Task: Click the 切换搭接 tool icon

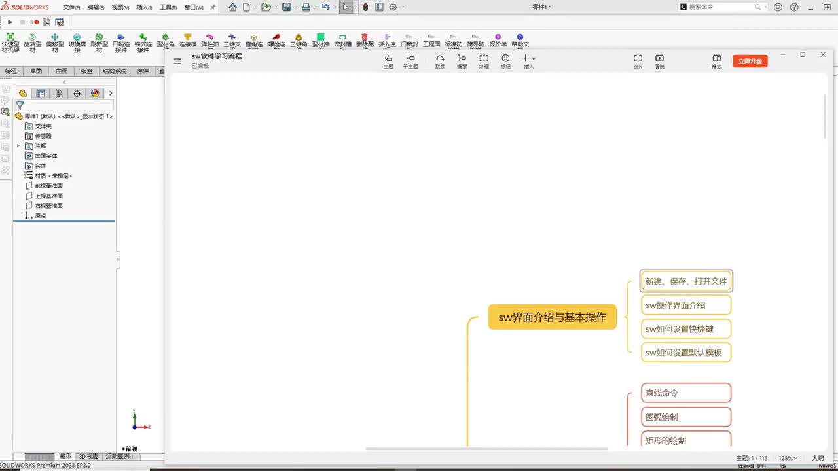Action: pyautogui.click(x=77, y=37)
